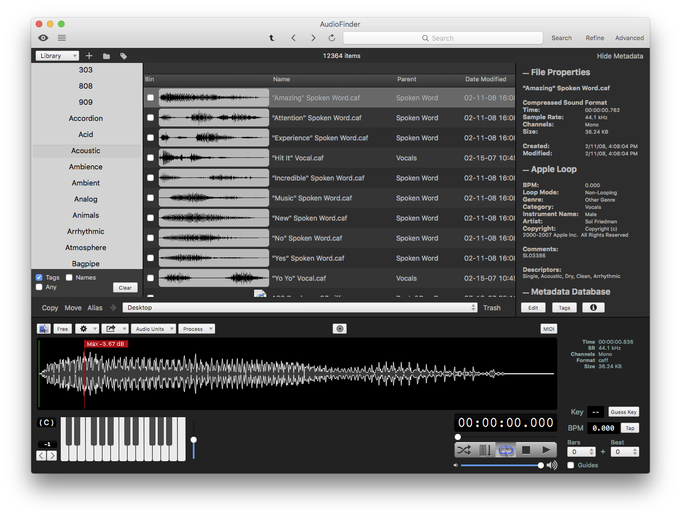Enable the Guides checkbox

[571, 465]
